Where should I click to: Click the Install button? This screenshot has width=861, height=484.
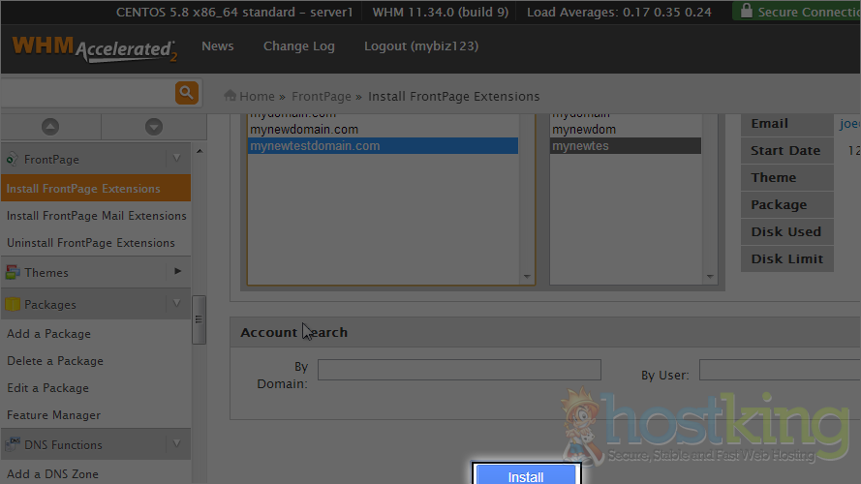(x=526, y=476)
